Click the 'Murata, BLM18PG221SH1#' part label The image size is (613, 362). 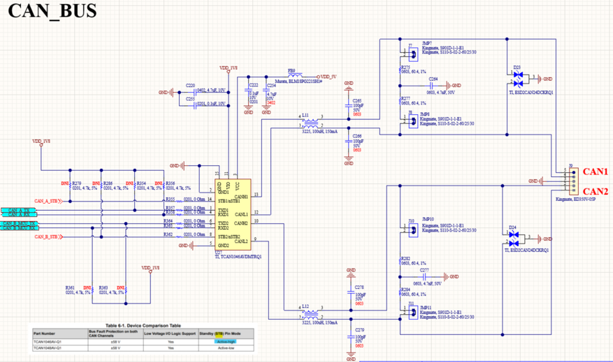(x=299, y=82)
